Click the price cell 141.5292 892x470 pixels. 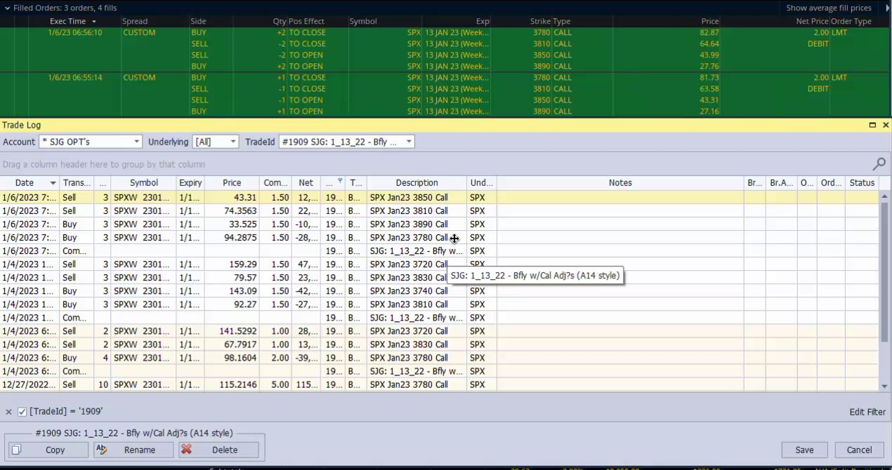click(x=232, y=331)
